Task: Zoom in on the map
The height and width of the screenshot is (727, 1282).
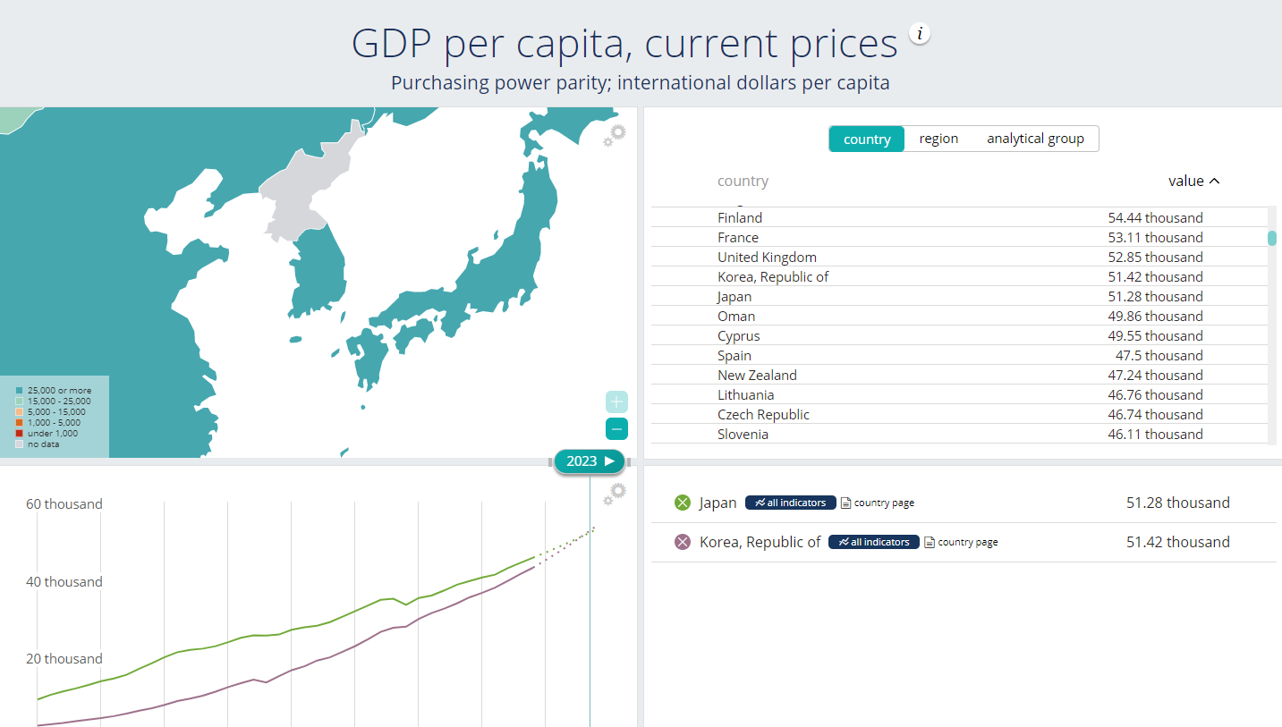Action: pyautogui.click(x=616, y=402)
